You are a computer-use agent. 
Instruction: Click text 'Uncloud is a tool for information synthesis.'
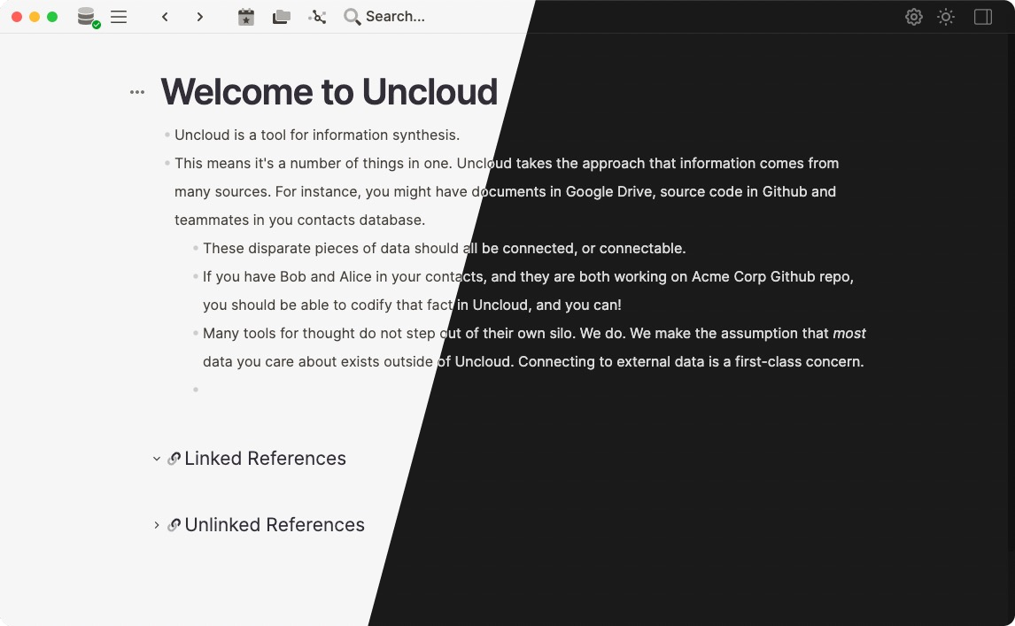point(317,135)
